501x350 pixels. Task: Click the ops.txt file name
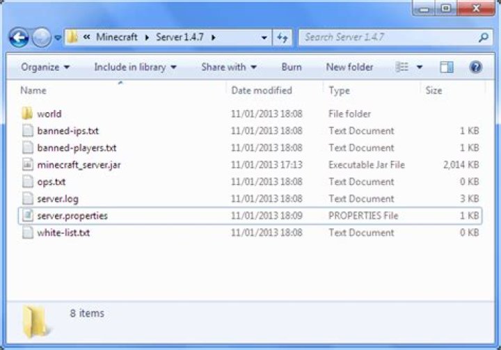51,182
